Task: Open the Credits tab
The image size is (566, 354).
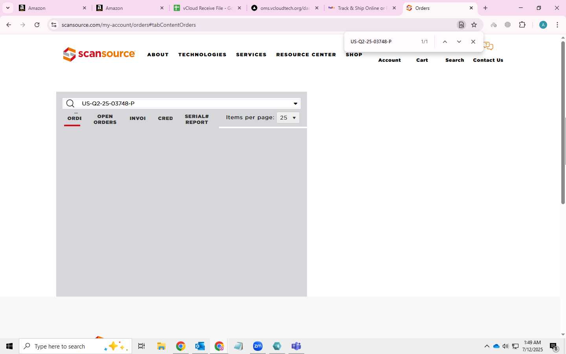Action: 165,118
